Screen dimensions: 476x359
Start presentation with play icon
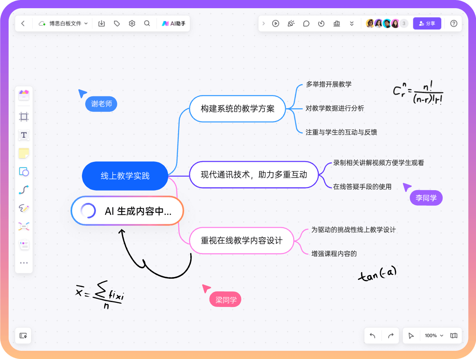click(x=276, y=23)
